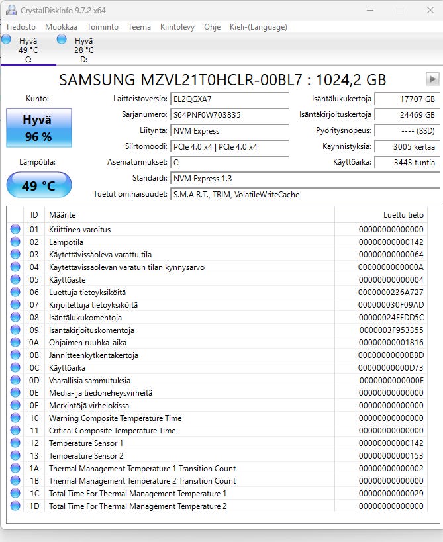The image size is (443, 542).
Task: Click status orb of Lämpötila attribute row
Action: (15, 242)
